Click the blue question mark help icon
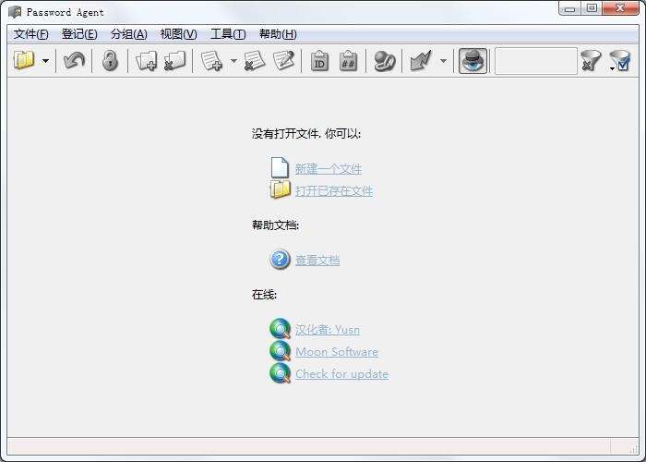The height and width of the screenshot is (462, 646). click(x=281, y=260)
